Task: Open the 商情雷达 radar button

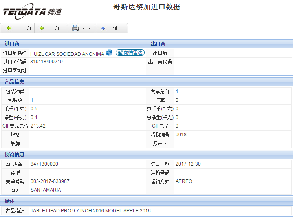Action: click(x=130, y=53)
